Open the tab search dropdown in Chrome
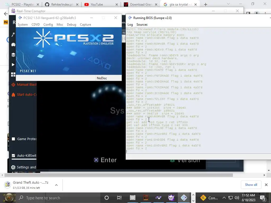271x203 pixels. click(228, 4)
